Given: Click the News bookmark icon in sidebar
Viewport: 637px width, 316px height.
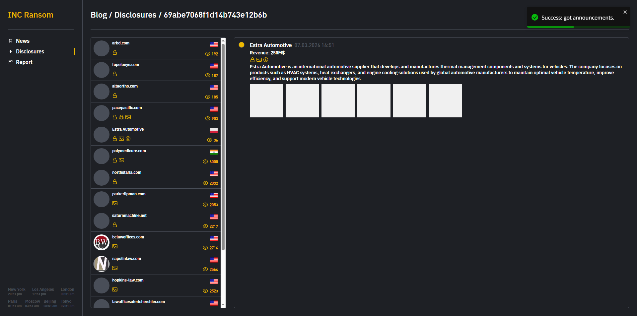Looking at the screenshot, I should [11, 41].
